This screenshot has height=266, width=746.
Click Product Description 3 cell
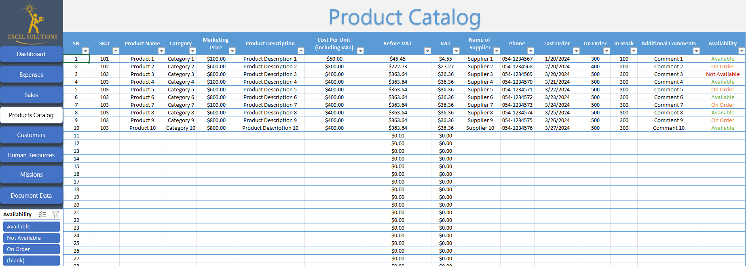coord(270,74)
